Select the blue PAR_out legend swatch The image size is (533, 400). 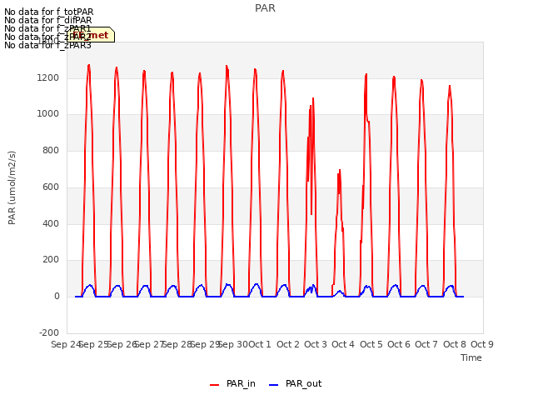pyautogui.click(x=274, y=385)
